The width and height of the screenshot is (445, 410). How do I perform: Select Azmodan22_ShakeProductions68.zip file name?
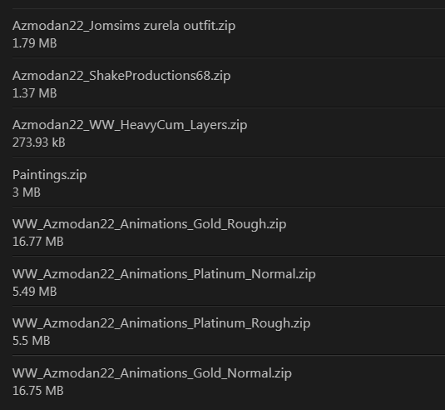click(121, 76)
